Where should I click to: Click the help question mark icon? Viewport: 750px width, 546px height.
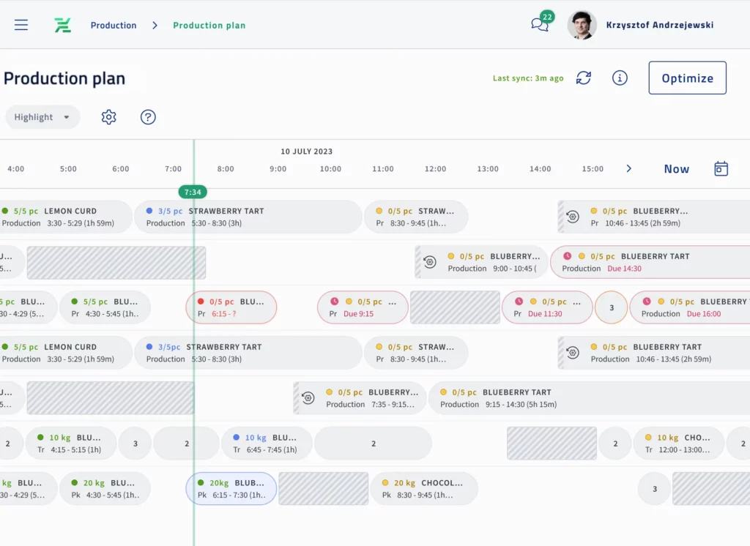(x=148, y=117)
